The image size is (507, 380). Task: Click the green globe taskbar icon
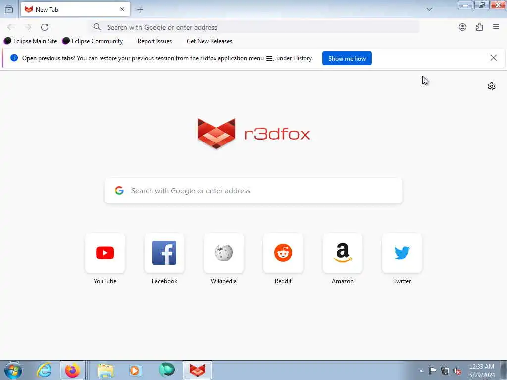pyautogui.click(x=167, y=370)
